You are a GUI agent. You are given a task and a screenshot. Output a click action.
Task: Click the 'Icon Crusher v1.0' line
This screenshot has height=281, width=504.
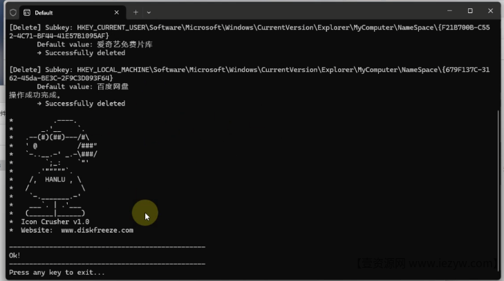point(55,222)
